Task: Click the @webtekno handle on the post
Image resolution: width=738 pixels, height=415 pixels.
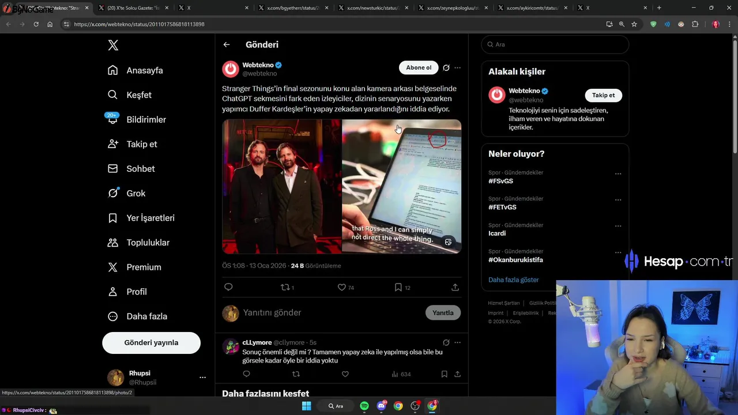Action: point(259,74)
